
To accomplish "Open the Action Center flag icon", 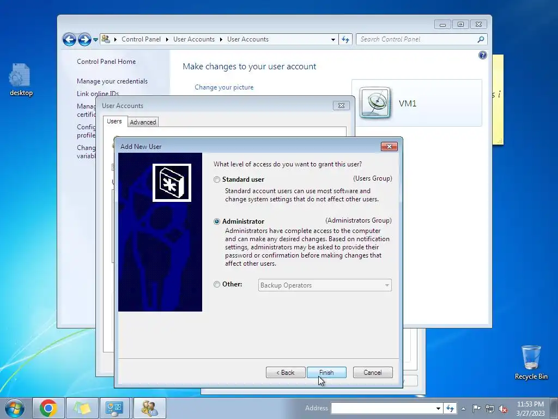I will pyautogui.click(x=476, y=408).
